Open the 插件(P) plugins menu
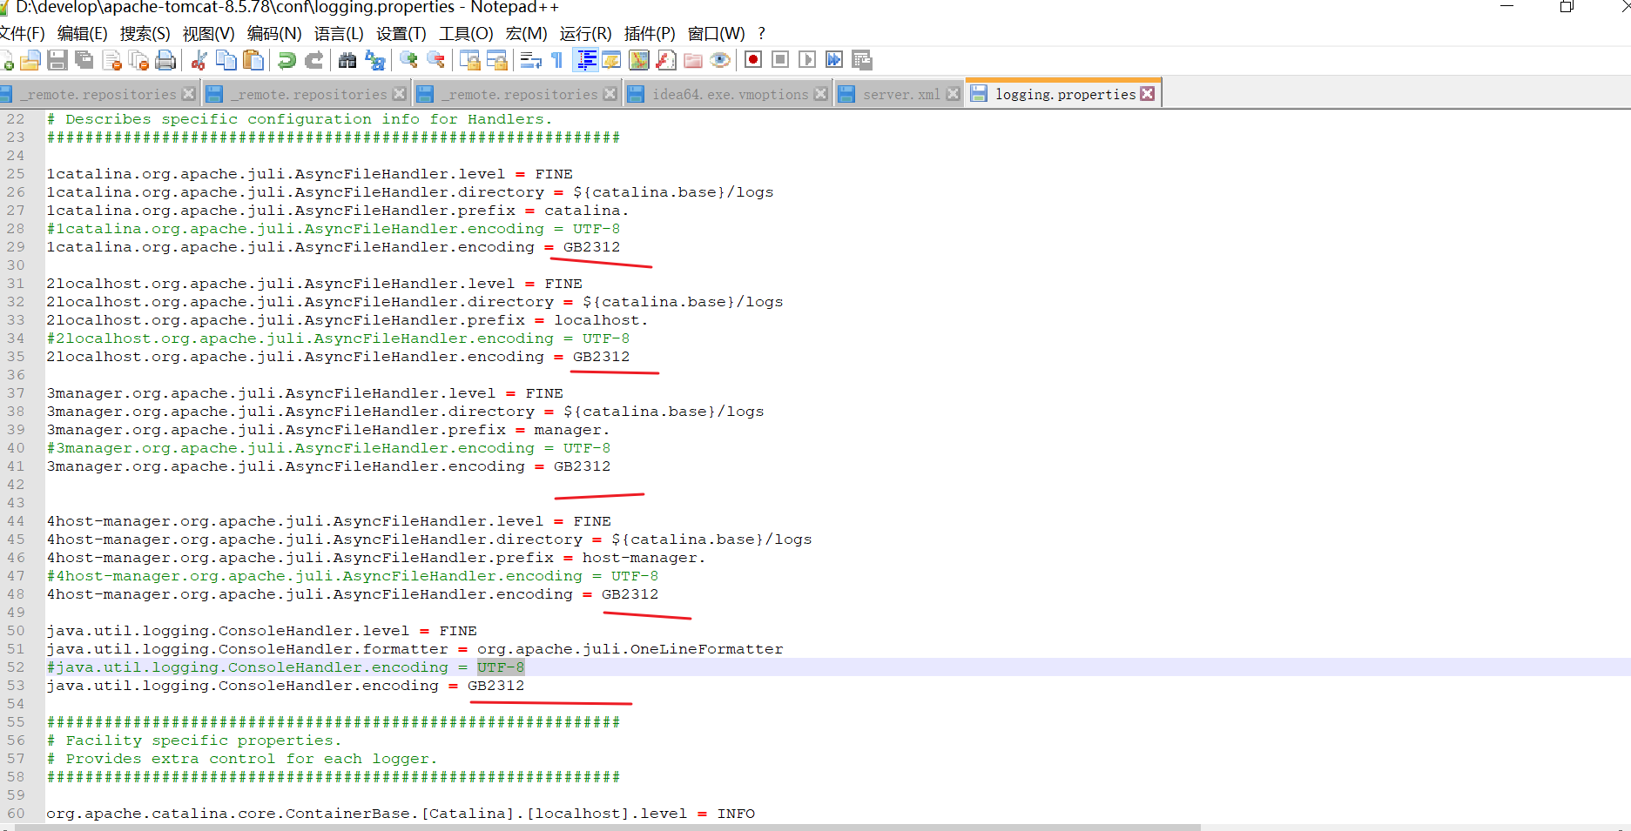The height and width of the screenshot is (831, 1631). point(650,34)
